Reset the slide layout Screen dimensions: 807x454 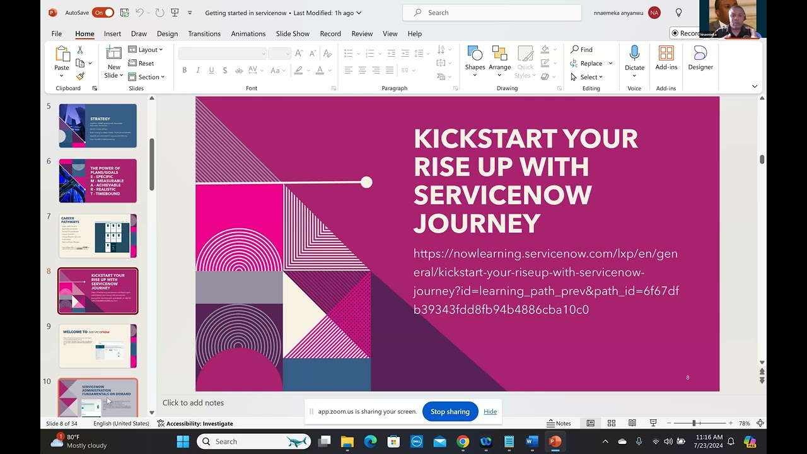point(141,63)
